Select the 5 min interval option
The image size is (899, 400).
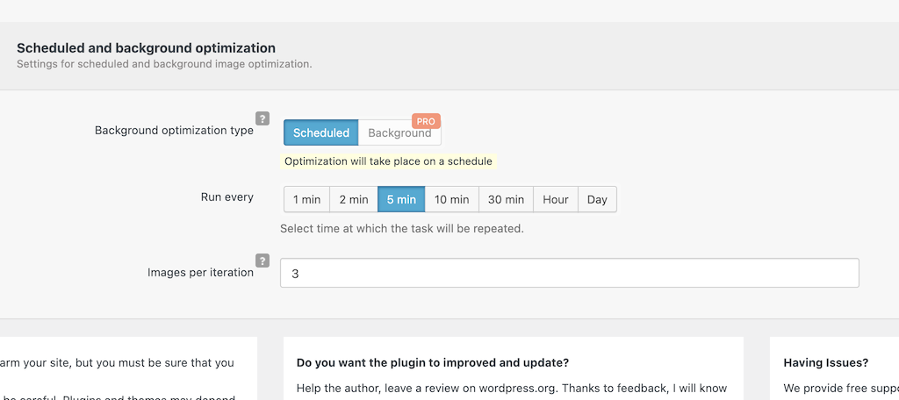pyautogui.click(x=401, y=199)
